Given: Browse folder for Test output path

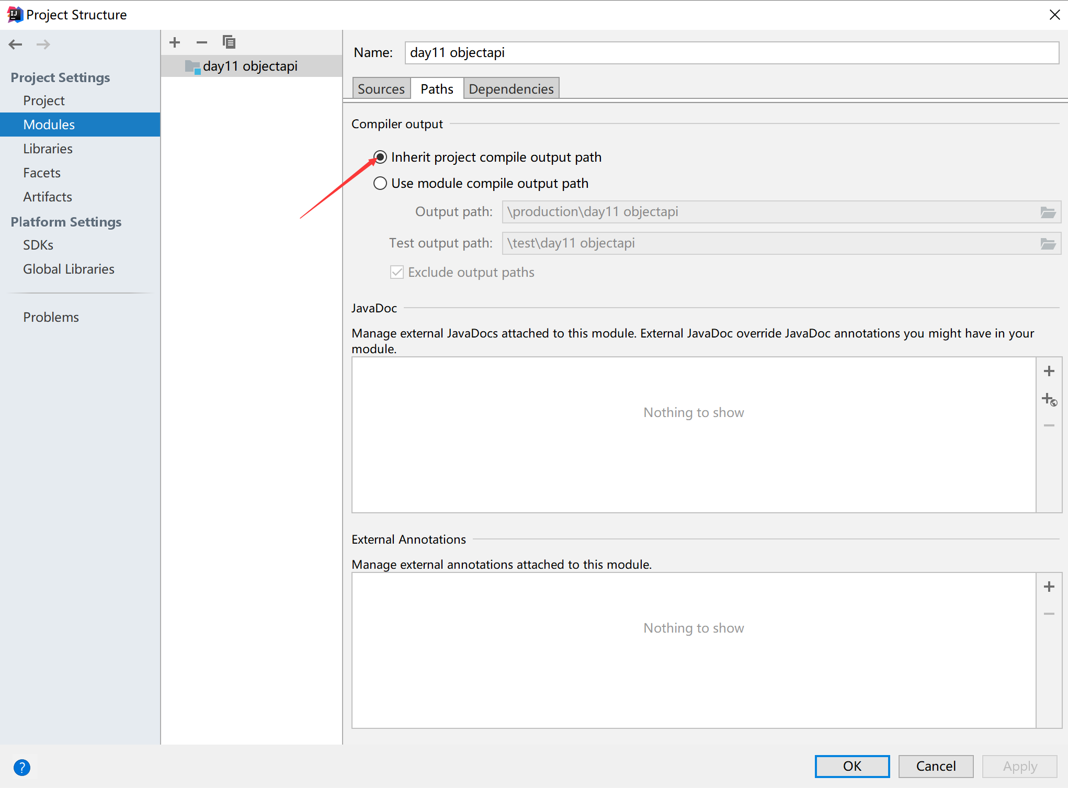Looking at the screenshot, I should point(1048,243).
